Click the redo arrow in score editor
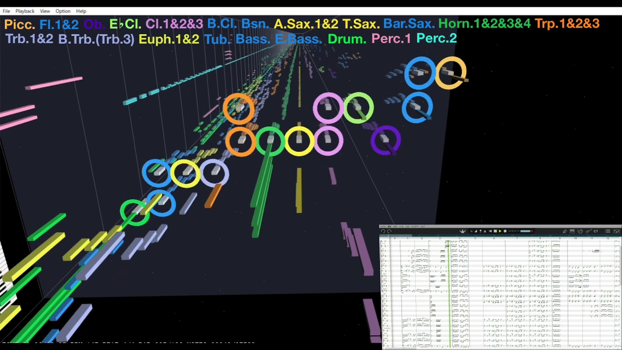 click(x=389, y=231)
